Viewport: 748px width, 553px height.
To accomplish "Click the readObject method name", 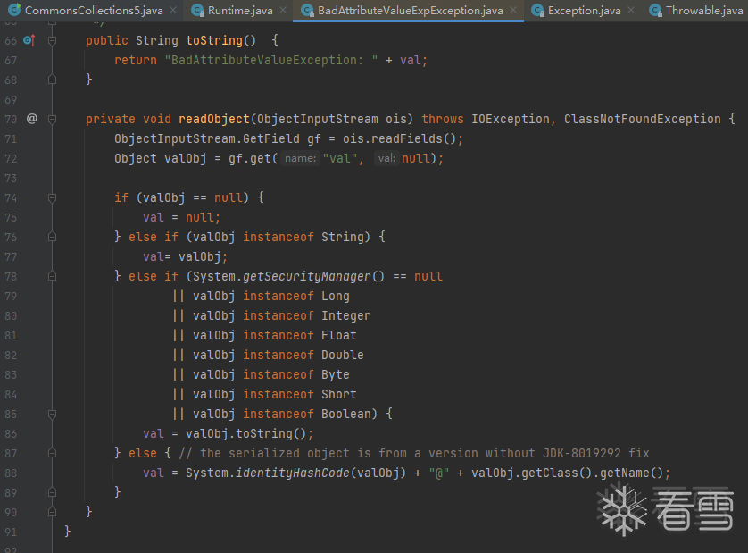I will pos(214,119).
